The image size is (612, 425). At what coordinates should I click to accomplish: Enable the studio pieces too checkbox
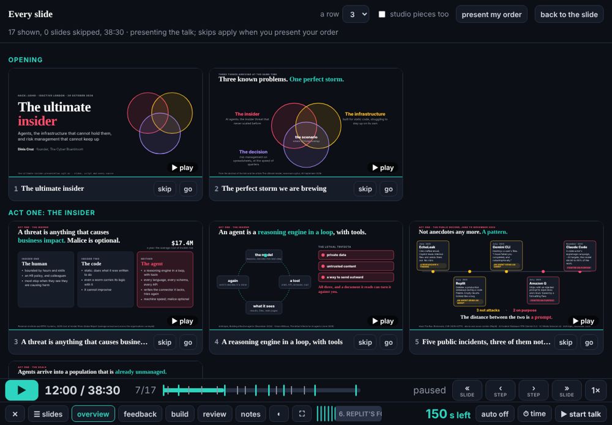point(382,15)
